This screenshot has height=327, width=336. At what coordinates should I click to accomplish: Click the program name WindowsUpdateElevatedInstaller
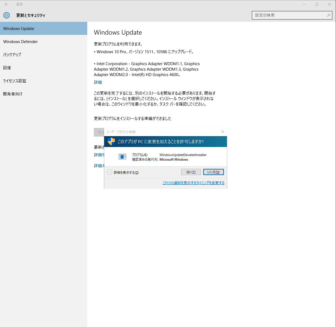[x=183, y=155]
